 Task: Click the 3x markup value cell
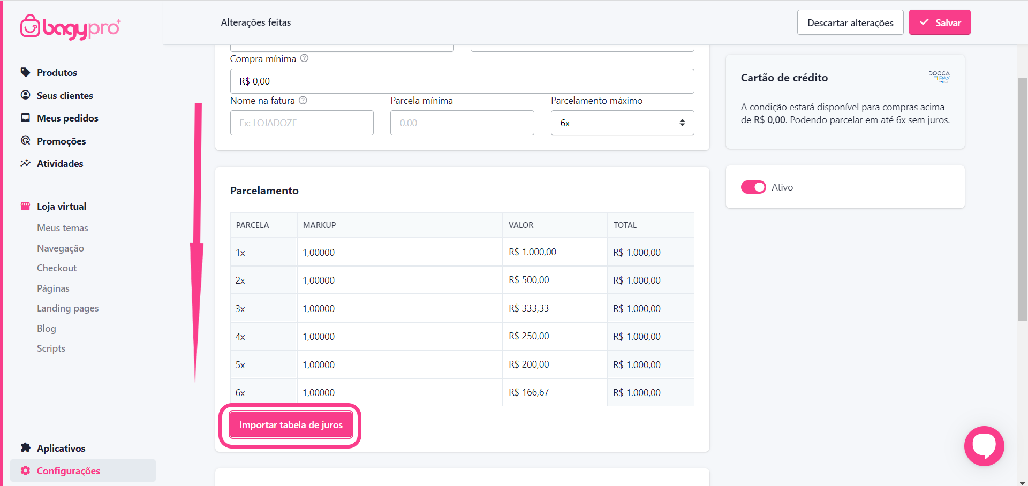pyautogui.click(x=400, y=308)
